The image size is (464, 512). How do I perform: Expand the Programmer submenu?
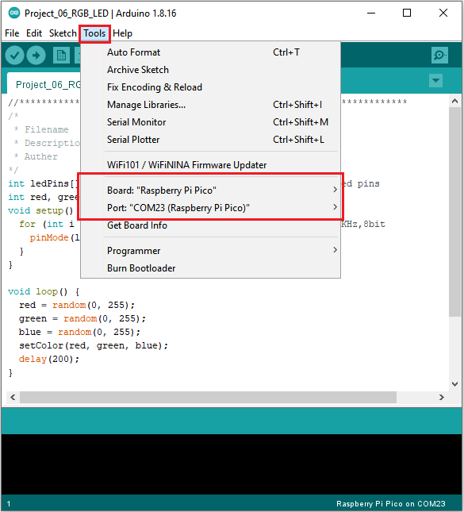click(x=210, y=251)
